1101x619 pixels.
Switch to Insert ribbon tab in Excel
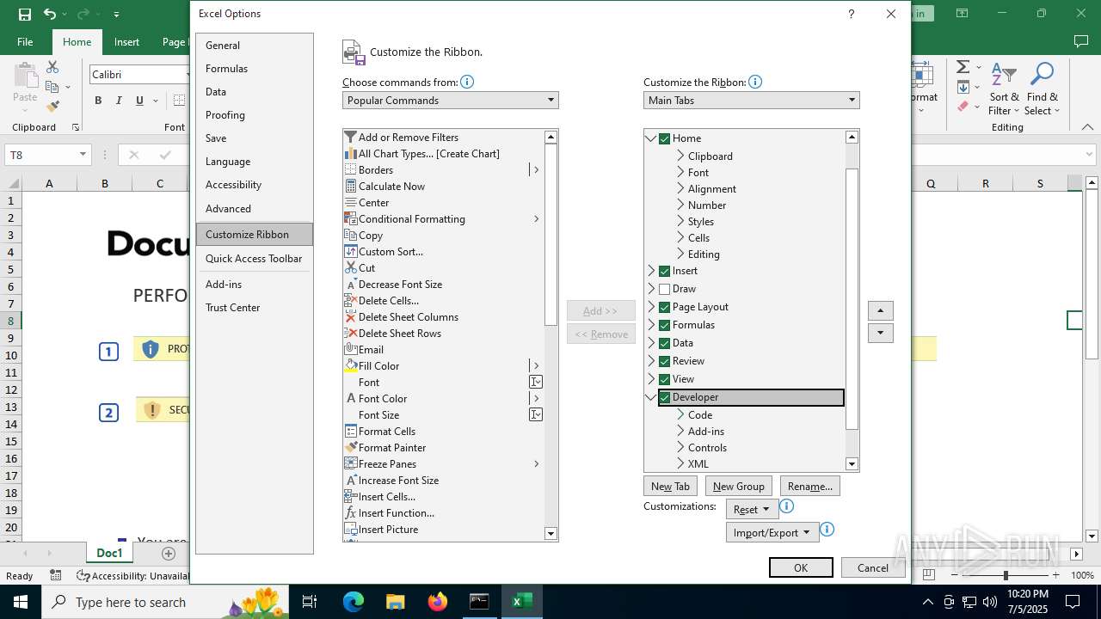pos(126,41)
